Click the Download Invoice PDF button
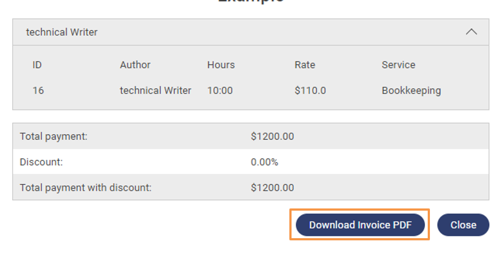Screen dimensions: 498x253 tap(360, 225)
